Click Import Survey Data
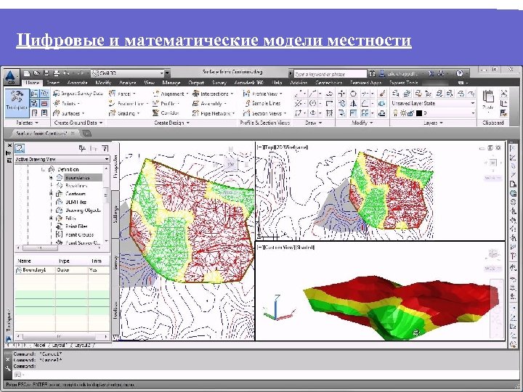Screen dimensions: 523x392 click(x=78, y=94)
